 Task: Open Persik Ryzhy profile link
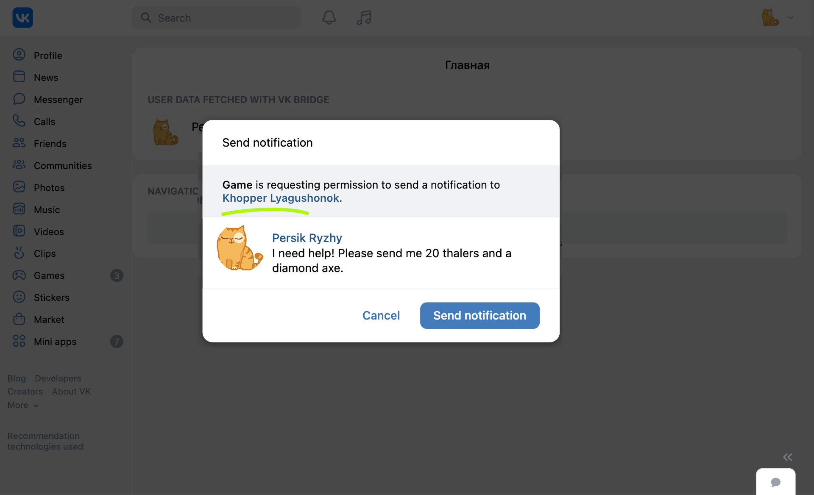click(x=307, y=238)
